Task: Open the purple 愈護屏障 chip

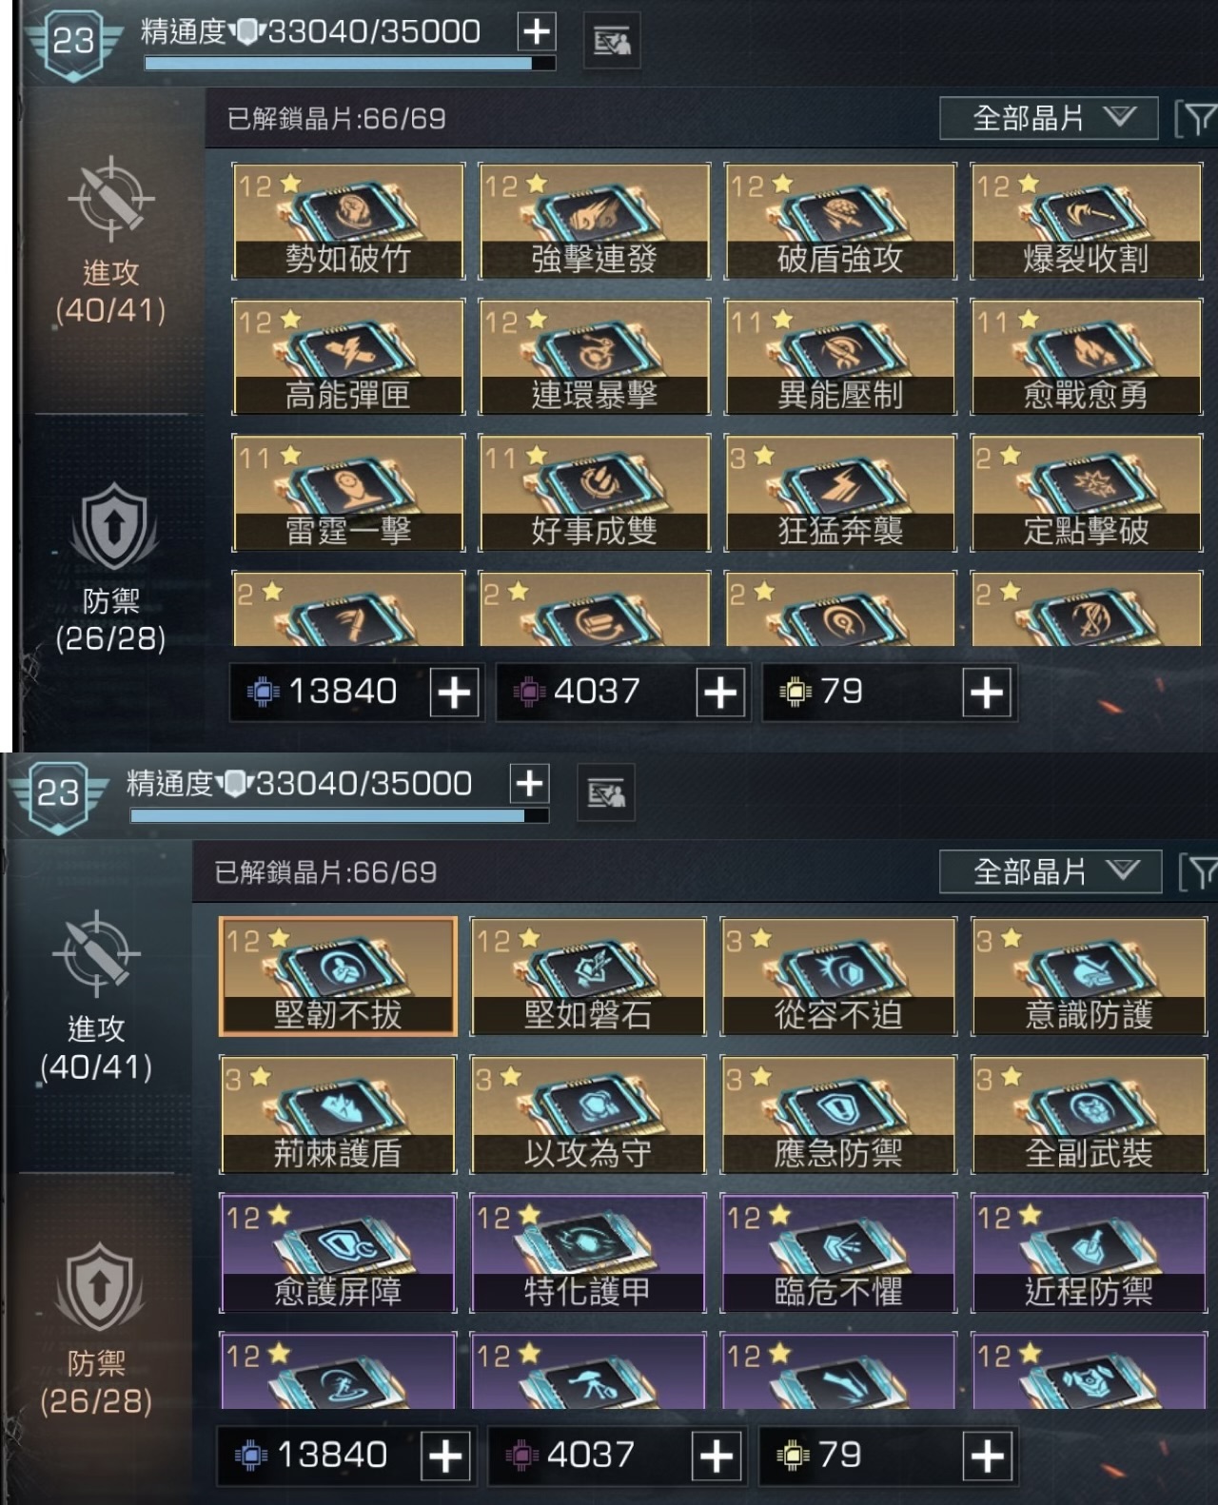Action: [x=338, y=1254]
